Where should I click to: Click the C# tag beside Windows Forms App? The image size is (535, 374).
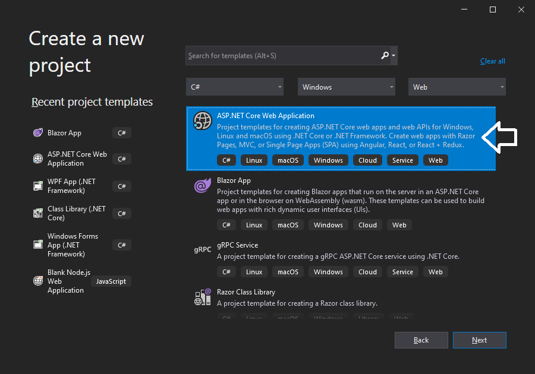point(122,245)
